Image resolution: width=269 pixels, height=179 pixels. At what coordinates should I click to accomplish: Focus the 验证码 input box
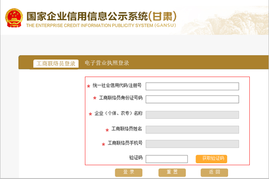167,159
